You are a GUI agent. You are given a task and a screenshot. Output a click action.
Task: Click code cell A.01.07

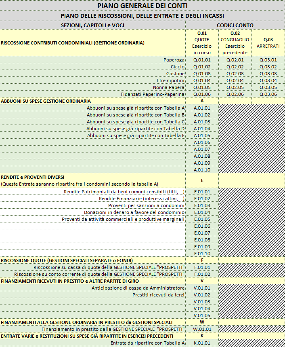(202, 149)
